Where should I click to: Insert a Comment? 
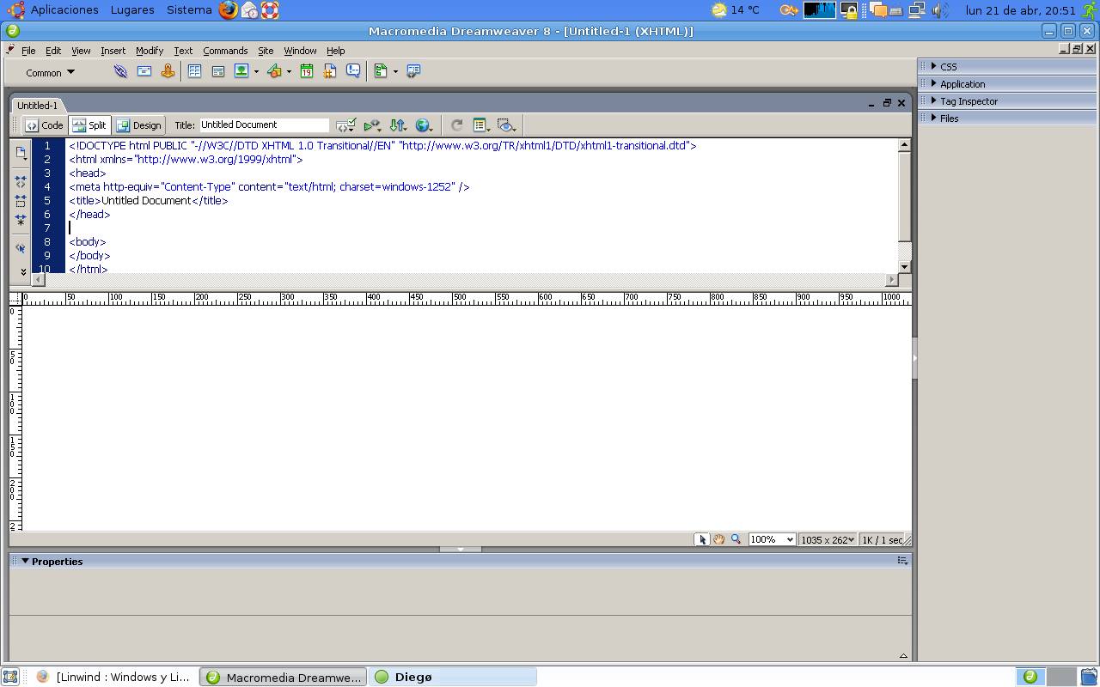pos(353,71)
